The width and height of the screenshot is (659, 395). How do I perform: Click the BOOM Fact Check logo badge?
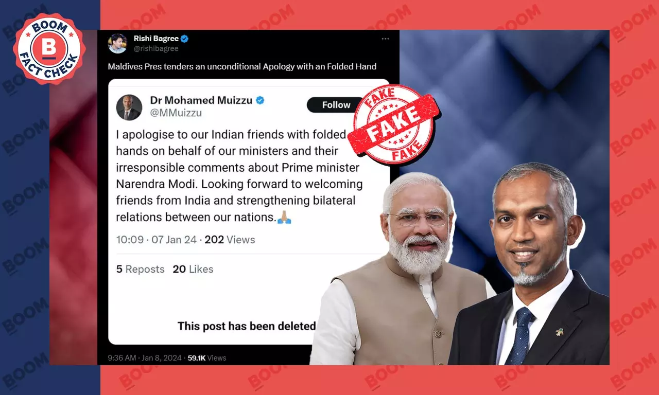click(x=49, y=48)
